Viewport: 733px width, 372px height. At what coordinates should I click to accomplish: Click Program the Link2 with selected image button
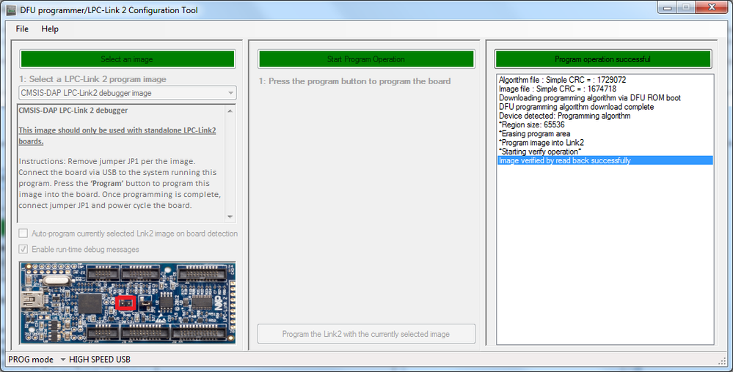(x=366, y=334)
